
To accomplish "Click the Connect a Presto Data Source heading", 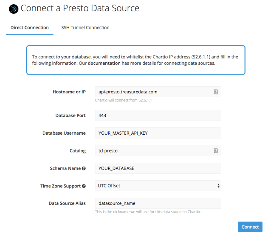I will [80, 8].
